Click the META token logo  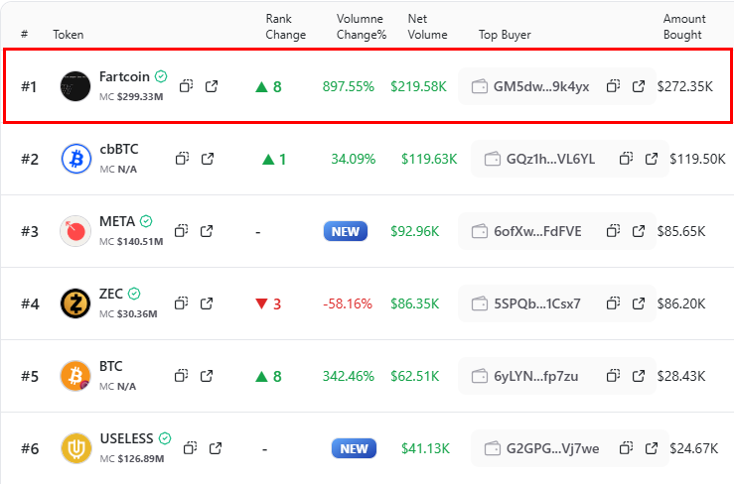[x=75, y=231]
